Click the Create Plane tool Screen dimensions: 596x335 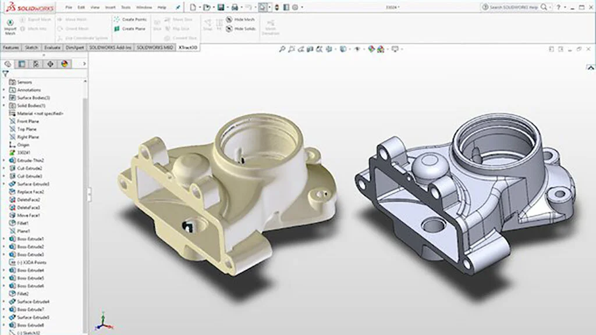(129, 28)
